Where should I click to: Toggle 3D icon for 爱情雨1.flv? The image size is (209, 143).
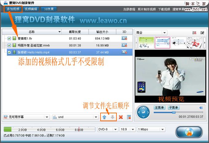124,38
